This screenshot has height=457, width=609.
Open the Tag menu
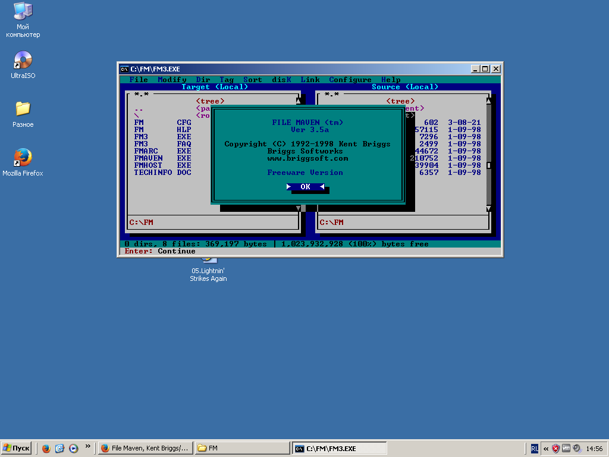227,79
